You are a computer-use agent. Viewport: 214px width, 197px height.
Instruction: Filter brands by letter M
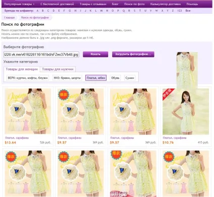click(101, 11)
